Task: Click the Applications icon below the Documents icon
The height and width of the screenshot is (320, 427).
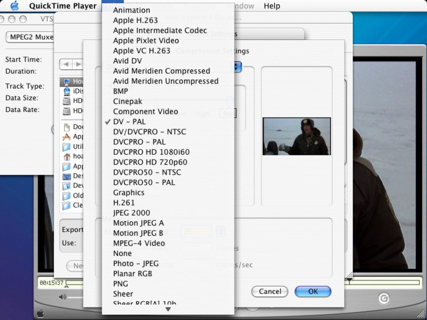Action: pyautogui.click(x=67, y=137)
